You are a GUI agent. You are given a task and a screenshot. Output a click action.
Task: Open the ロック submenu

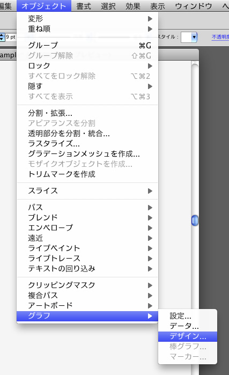pos(87,66)
